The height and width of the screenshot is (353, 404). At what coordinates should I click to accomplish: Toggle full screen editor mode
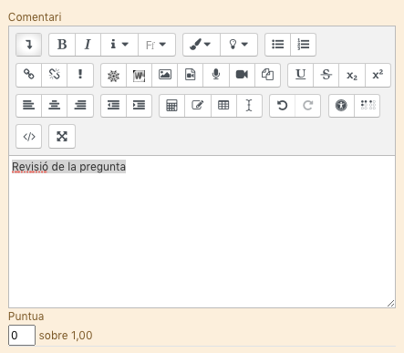[62, 137]
